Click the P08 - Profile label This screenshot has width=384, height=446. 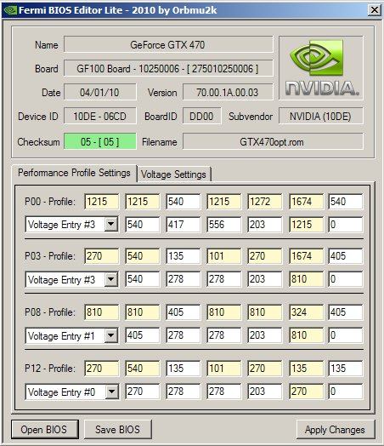tap(50, 312)
